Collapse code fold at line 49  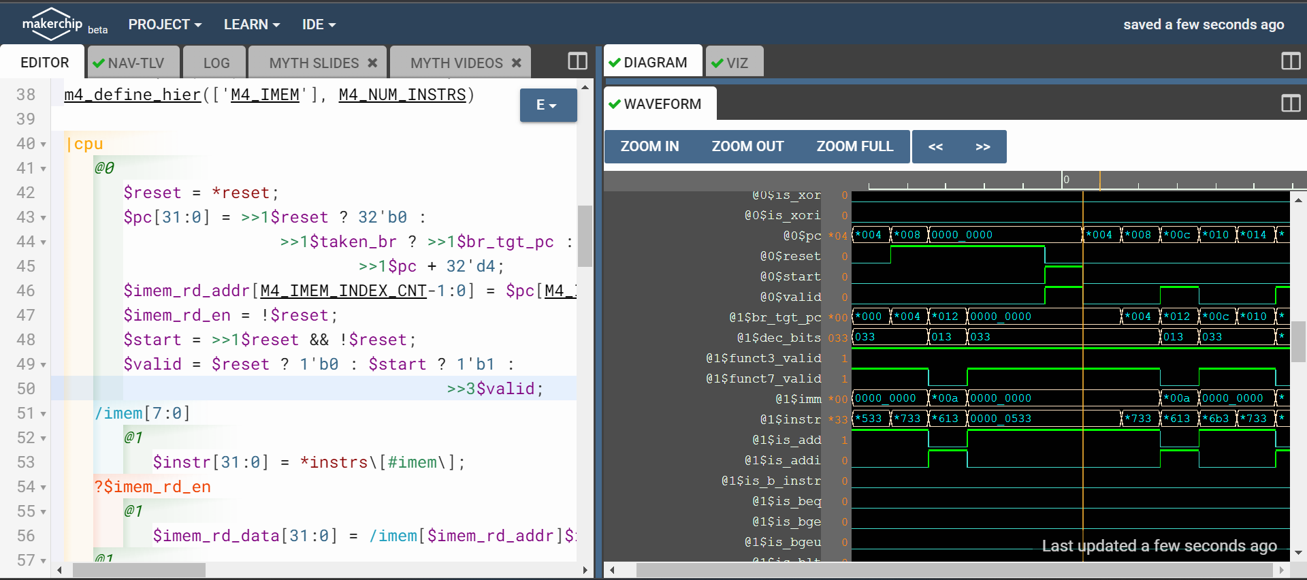coord(44,365)
